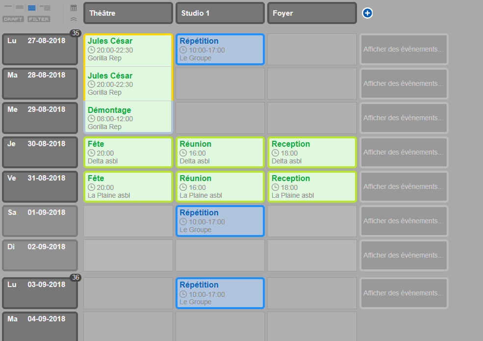
Task: Open the Lu 27-08-2018 day row
Action: (40, 50)
